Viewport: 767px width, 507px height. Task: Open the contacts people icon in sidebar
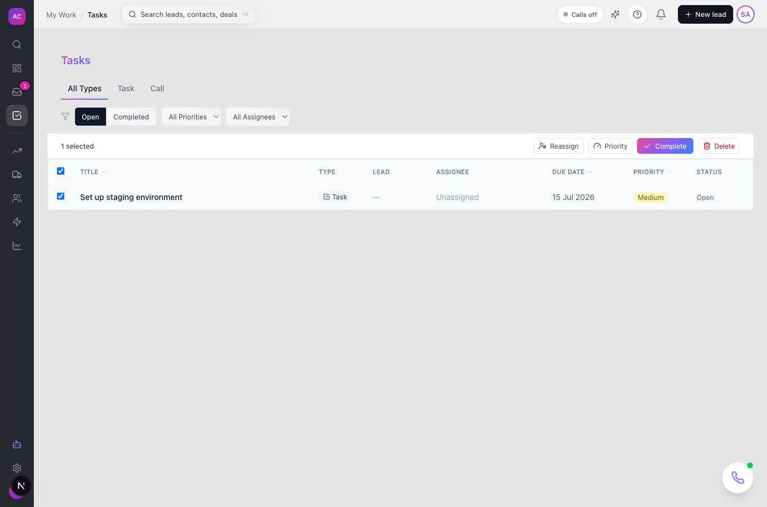(17, 198)
